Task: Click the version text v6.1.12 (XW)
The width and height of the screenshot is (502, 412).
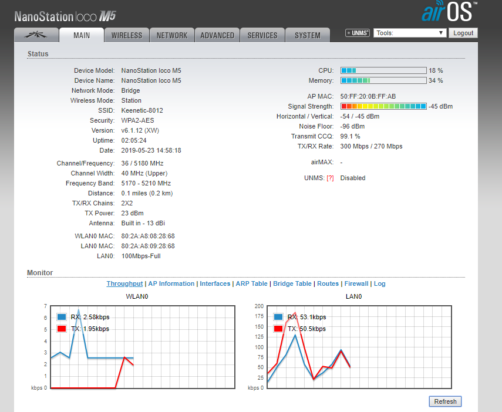Action: pos(140,131)
